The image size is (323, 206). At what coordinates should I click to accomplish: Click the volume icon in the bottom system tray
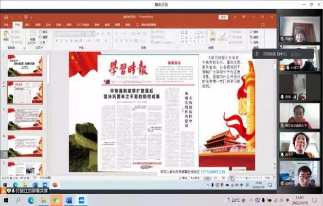click(281, 200)
